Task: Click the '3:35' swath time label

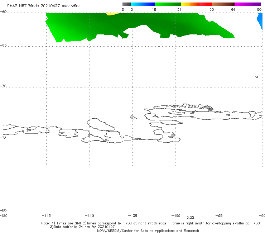Action: (x=190, y=218)
